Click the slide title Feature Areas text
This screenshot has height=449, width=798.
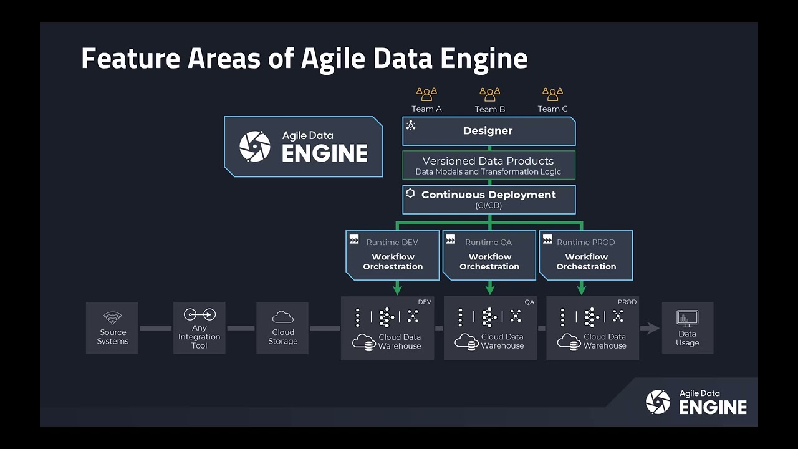coord(304,59)
